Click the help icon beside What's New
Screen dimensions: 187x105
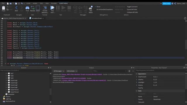tap(172, 3)
